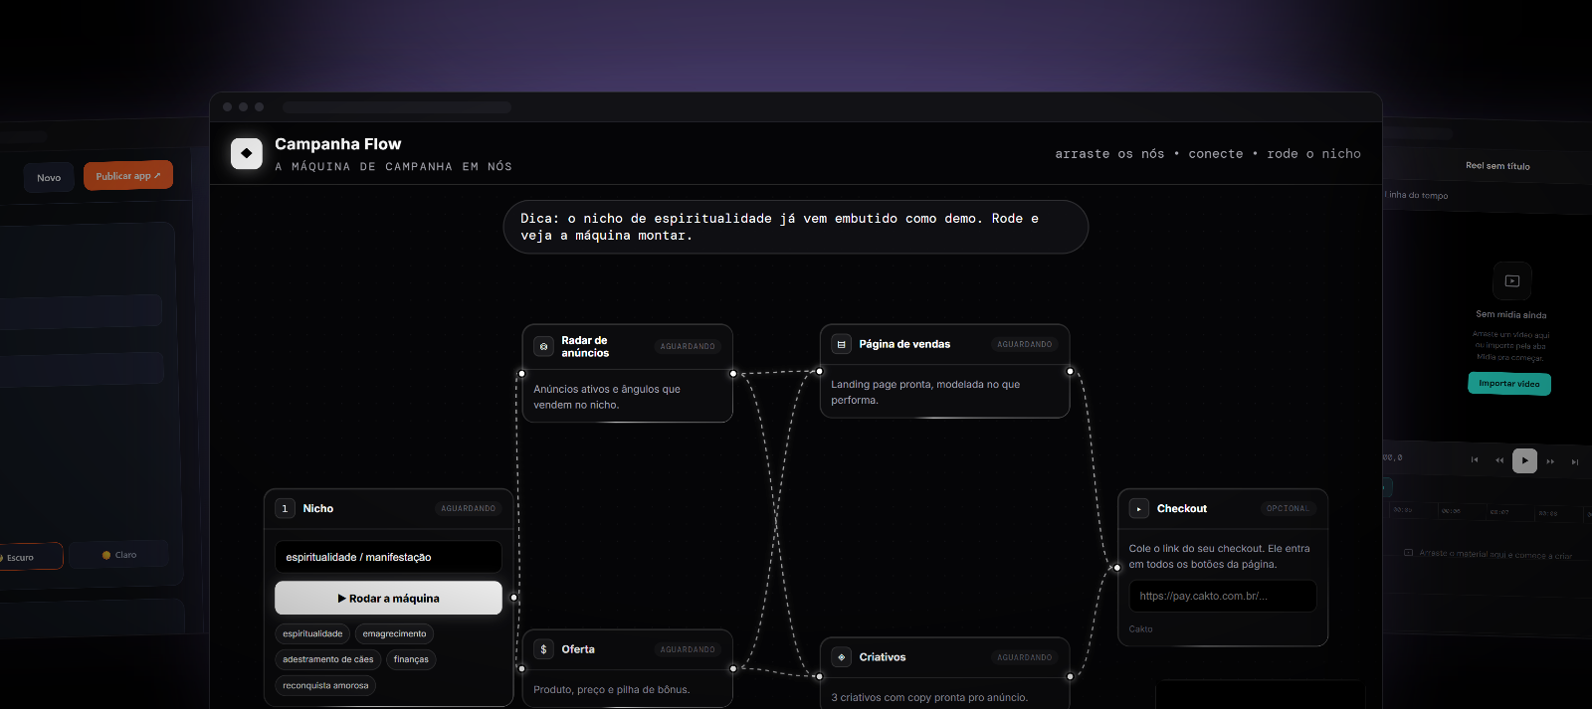Image resolution: width=1592 pixels, height=709 pixels.
Task: Click the Oferta node output connector dot
Action: [733, 668]
